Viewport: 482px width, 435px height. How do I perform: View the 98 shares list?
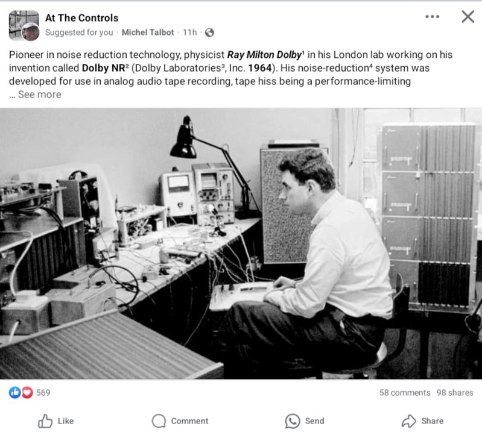[455, 393]
